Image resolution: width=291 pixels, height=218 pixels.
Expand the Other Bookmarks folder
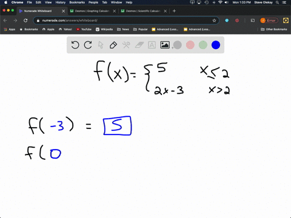[x=274, y=29]
